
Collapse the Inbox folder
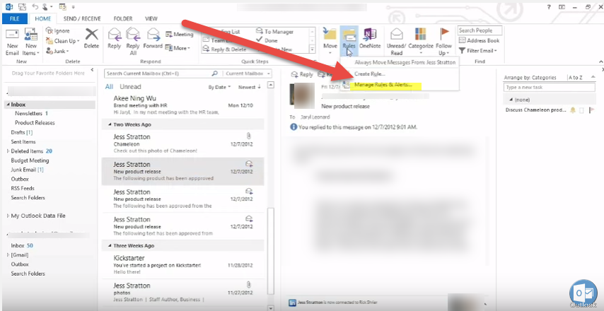pyautogui.click(x=8, y=105)
